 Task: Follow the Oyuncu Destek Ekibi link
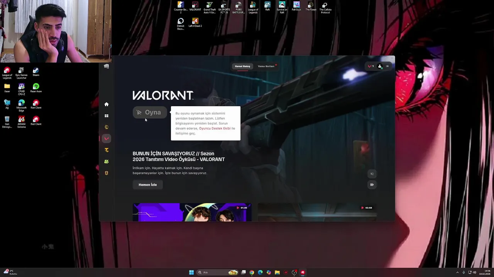(x=215, y=128)
